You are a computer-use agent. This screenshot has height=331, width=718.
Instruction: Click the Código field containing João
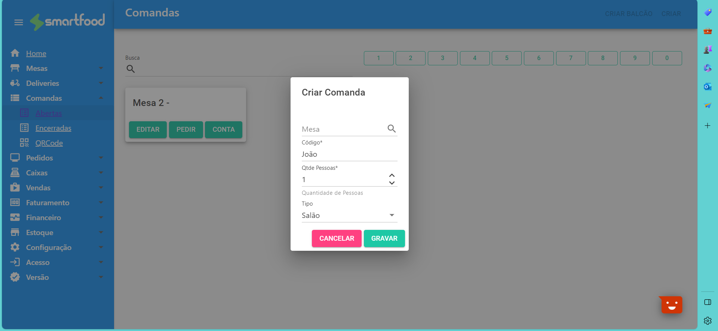click(x=349, y=154)
